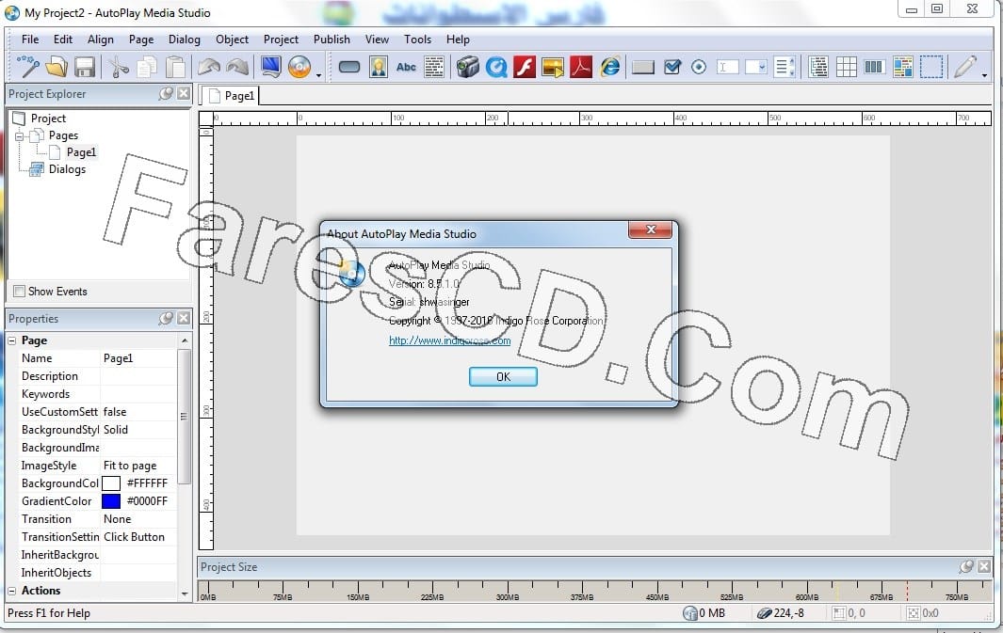Click the Copy icon in the toolbar
Image resolution: width=1003 pixels, height=633 pixels.
(x=147, y=67)
